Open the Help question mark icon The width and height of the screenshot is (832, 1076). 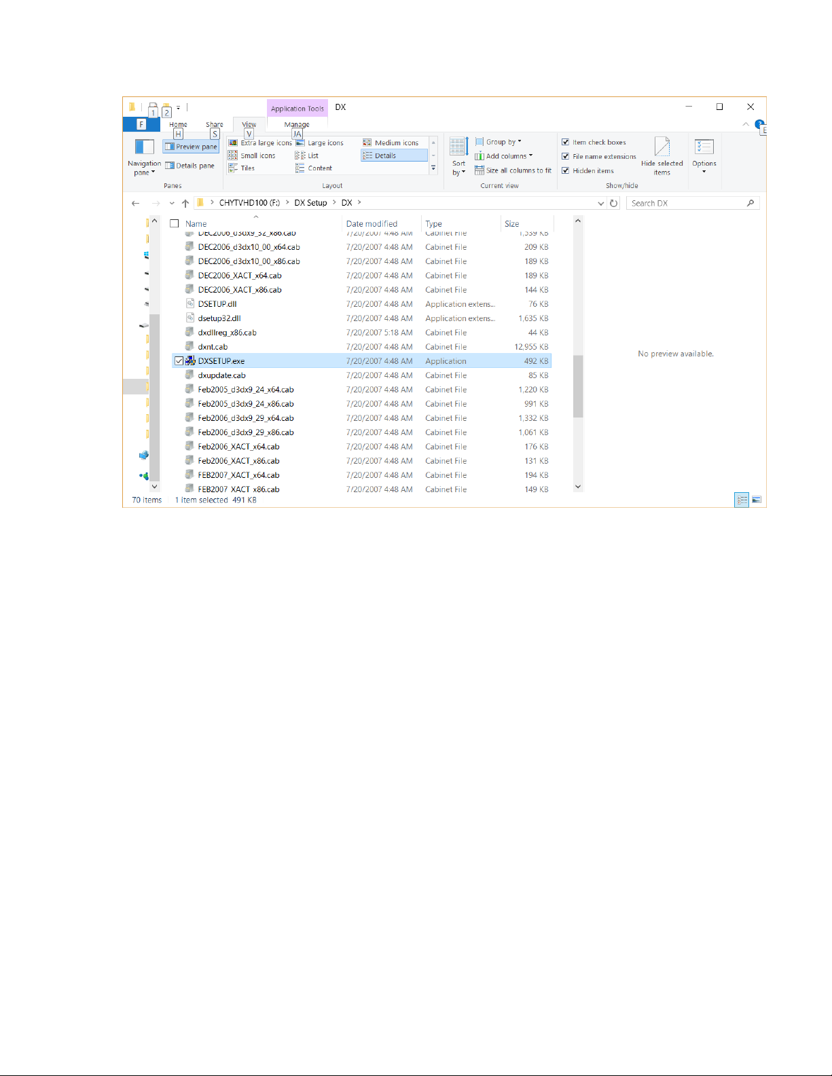(x=759, y=124)
